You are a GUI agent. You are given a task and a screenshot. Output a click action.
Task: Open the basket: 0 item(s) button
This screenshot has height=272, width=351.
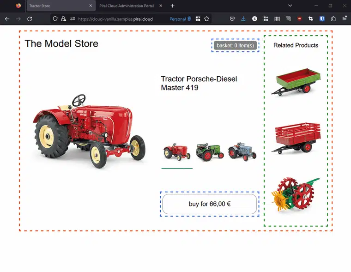235,45
